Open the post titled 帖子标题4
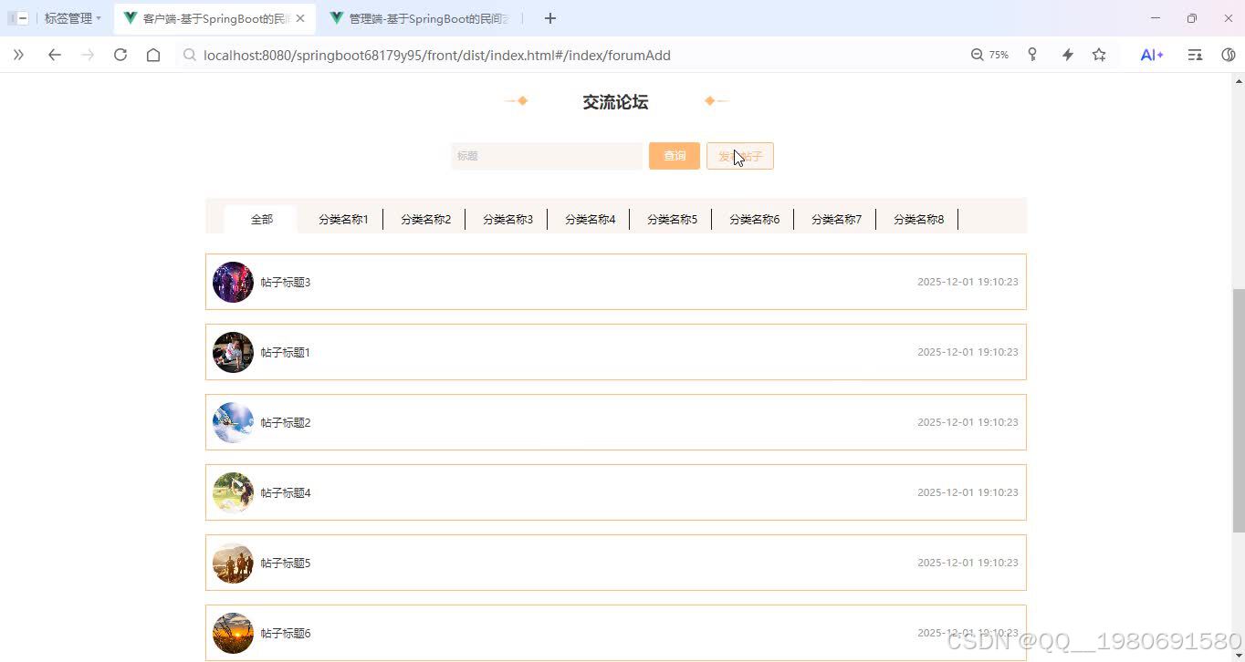This screenshot has width=1245, height=662. (x=616, y=492)
